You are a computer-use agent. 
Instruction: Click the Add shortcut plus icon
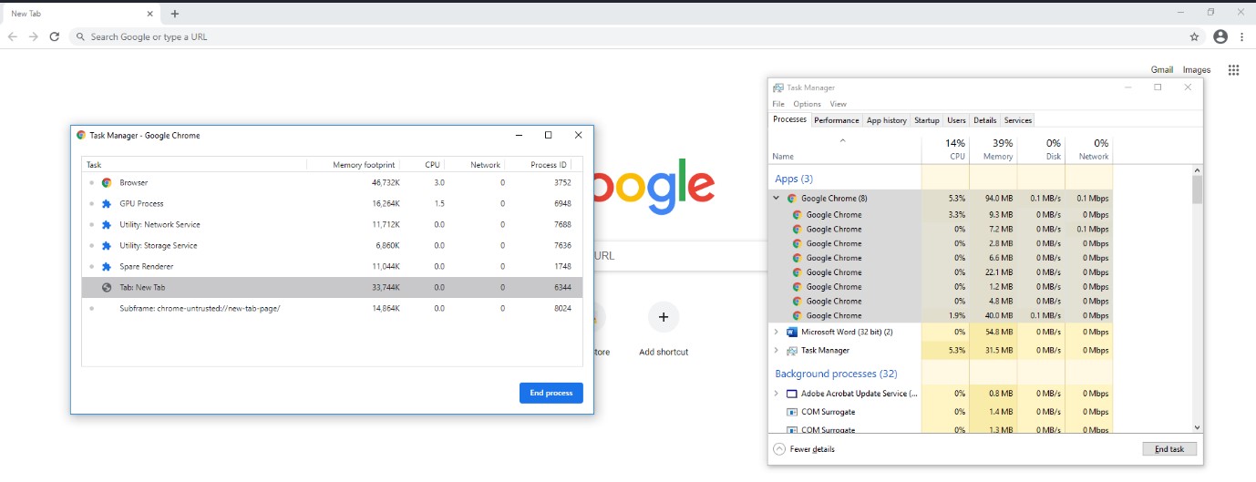click(x=664, y=317)
